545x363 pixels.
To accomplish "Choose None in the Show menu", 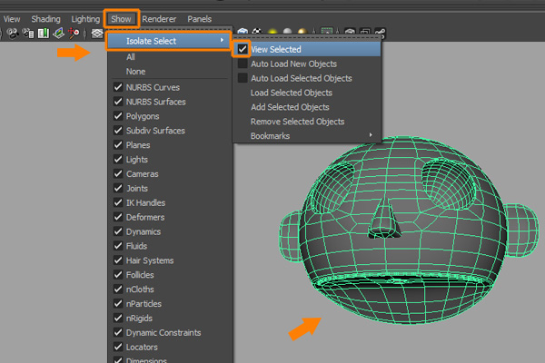I will click(x=136, y=71).
